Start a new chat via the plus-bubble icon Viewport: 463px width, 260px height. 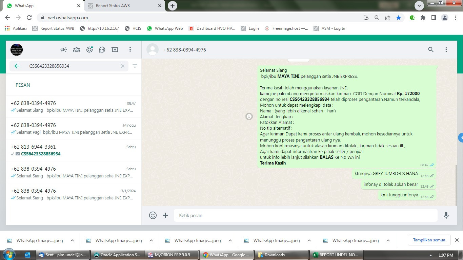coord(115,50)
